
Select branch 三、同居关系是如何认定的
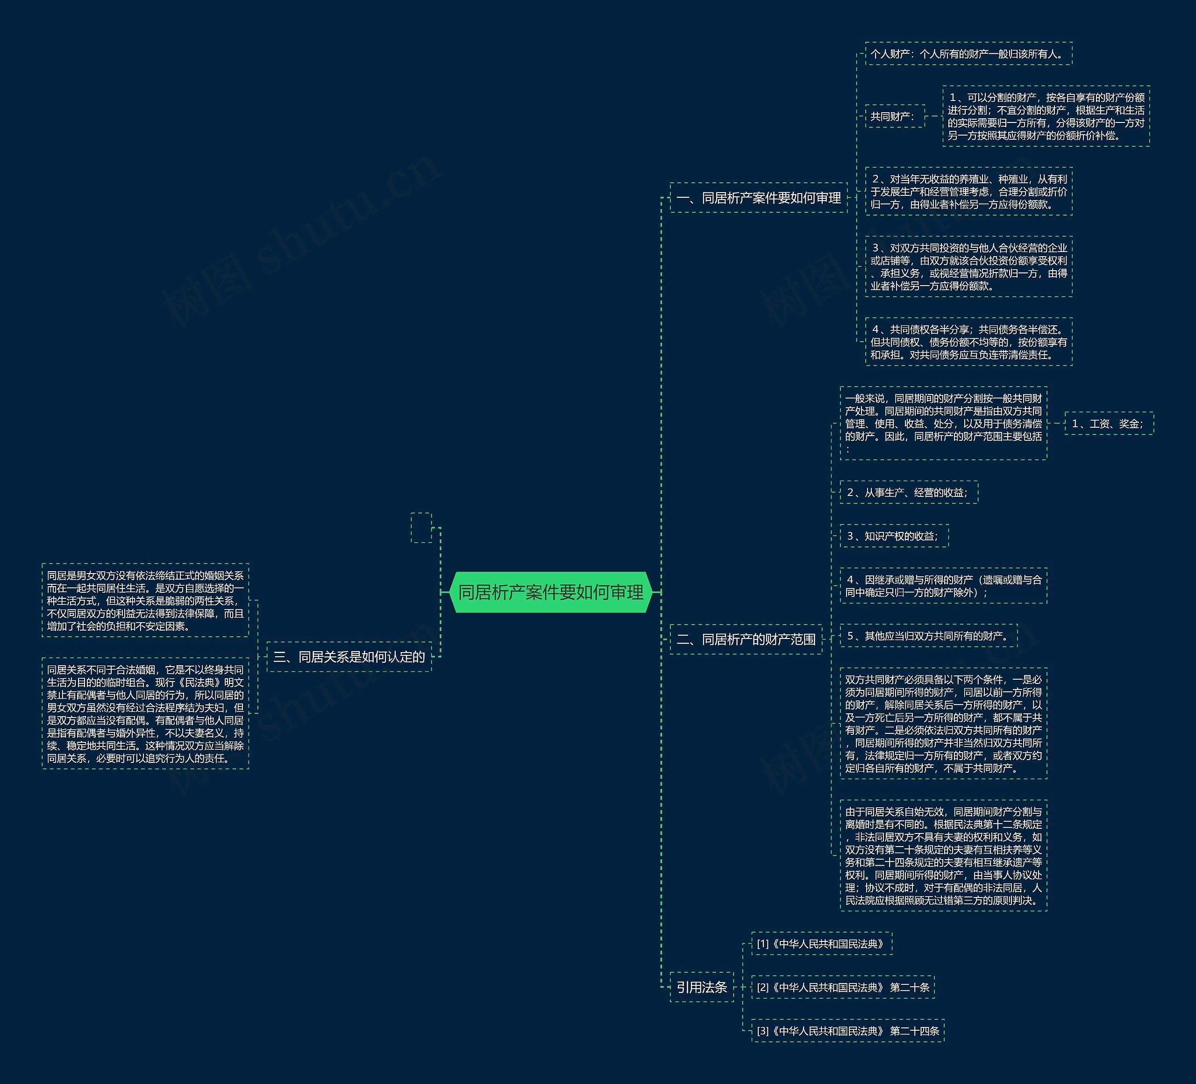[349, 657]
